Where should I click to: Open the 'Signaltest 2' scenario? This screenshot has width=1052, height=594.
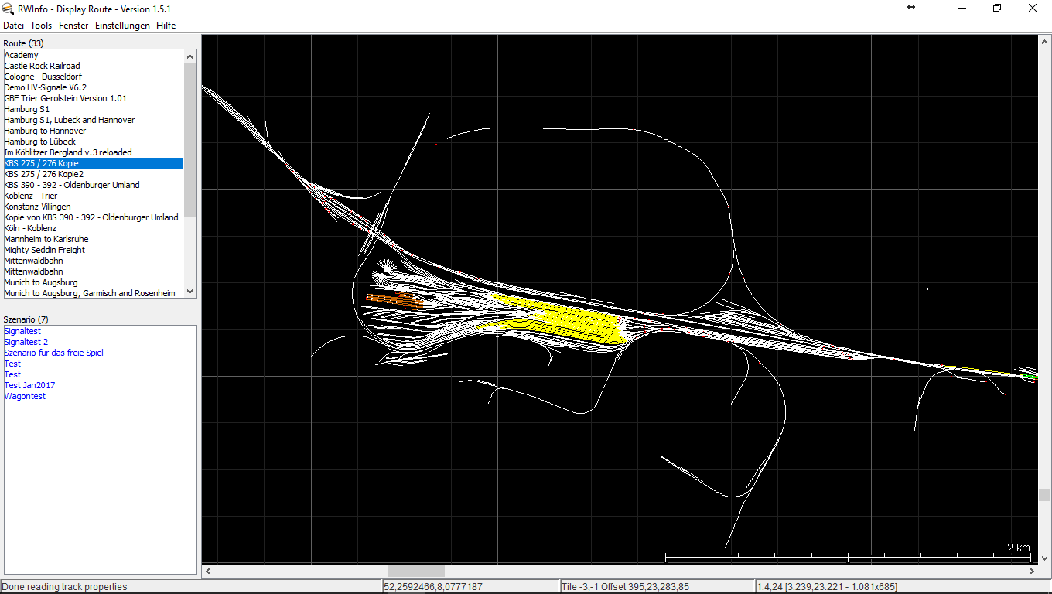26,342
